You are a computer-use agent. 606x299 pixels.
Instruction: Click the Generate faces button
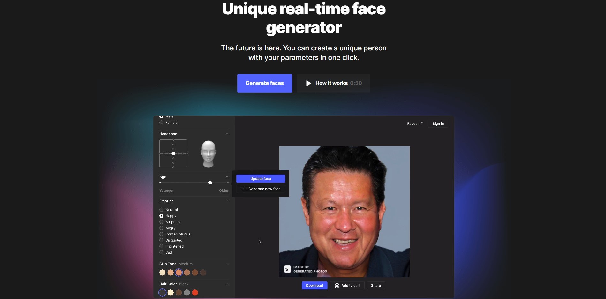tap(264, 83)
